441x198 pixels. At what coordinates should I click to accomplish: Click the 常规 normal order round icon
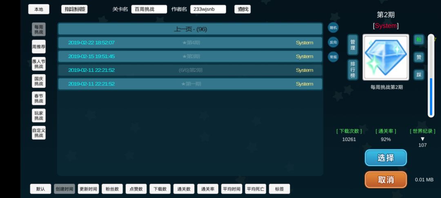click(x=333, y=57)
